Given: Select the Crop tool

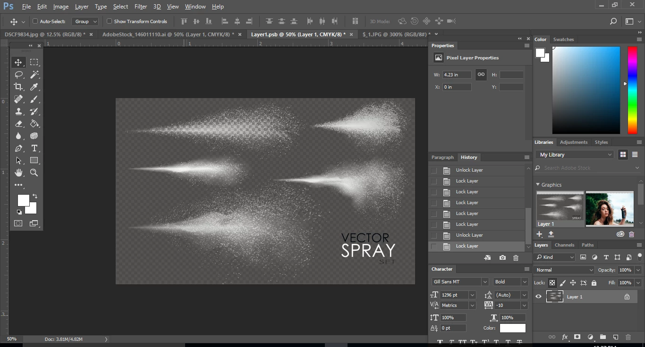Looking at the screenshot, I should coord(18,87).
